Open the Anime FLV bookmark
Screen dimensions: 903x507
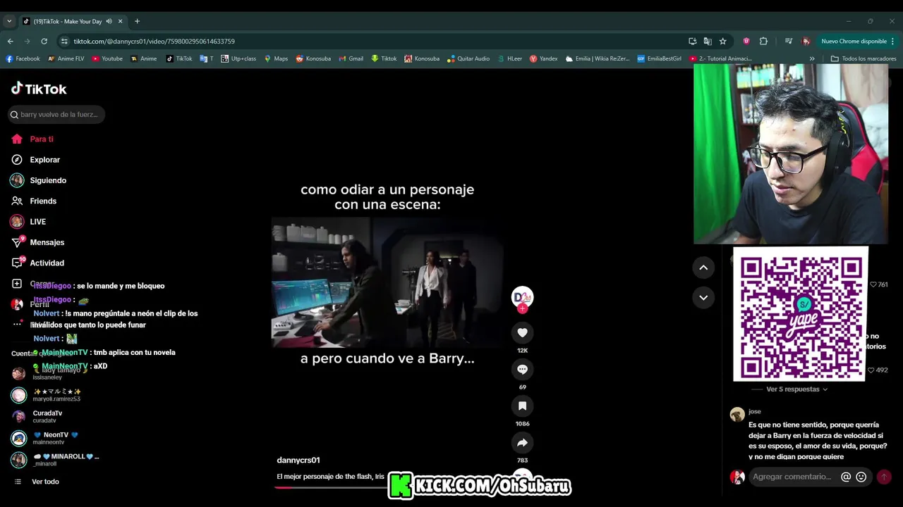coord(66,58)
